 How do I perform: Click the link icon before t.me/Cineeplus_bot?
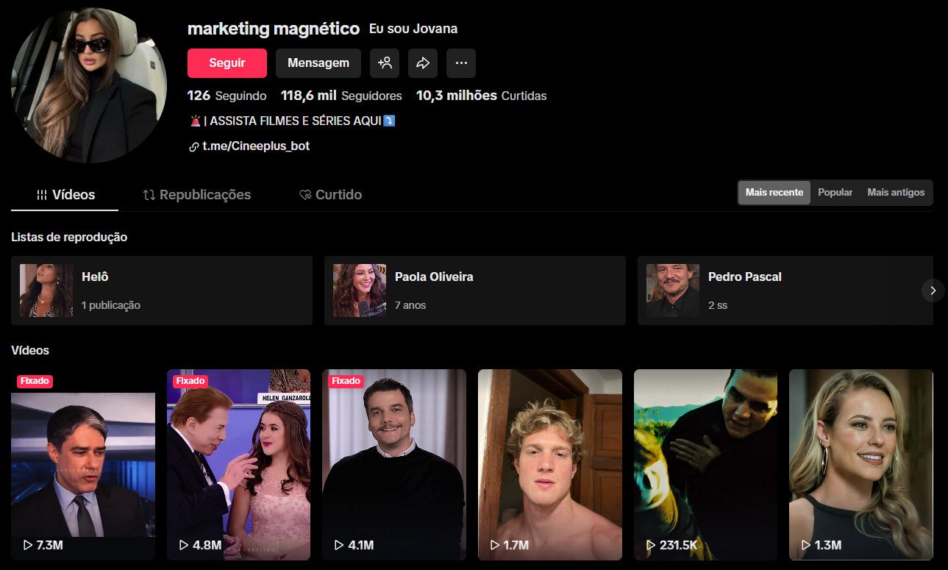pos(193,146)
